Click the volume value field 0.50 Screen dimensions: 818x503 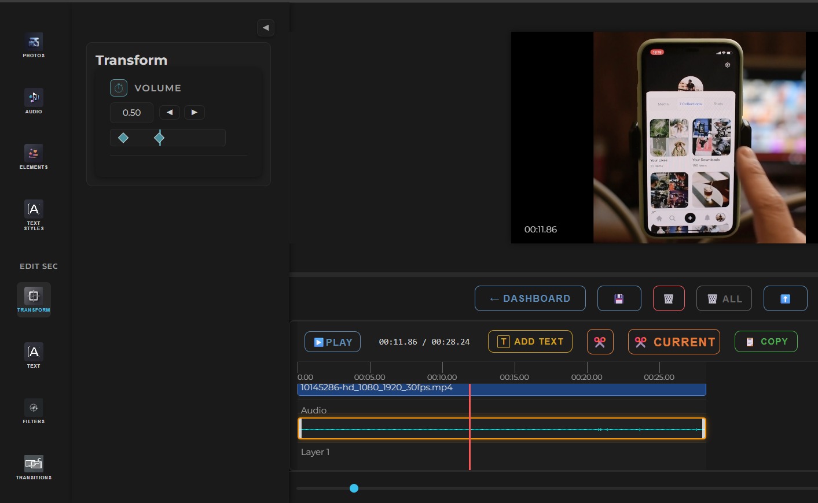point(131,113)
